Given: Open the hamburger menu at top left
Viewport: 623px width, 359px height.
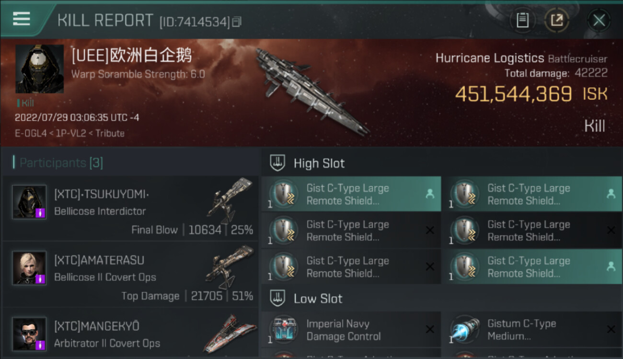Looking at the screenshot, I should tap(21, 19).
